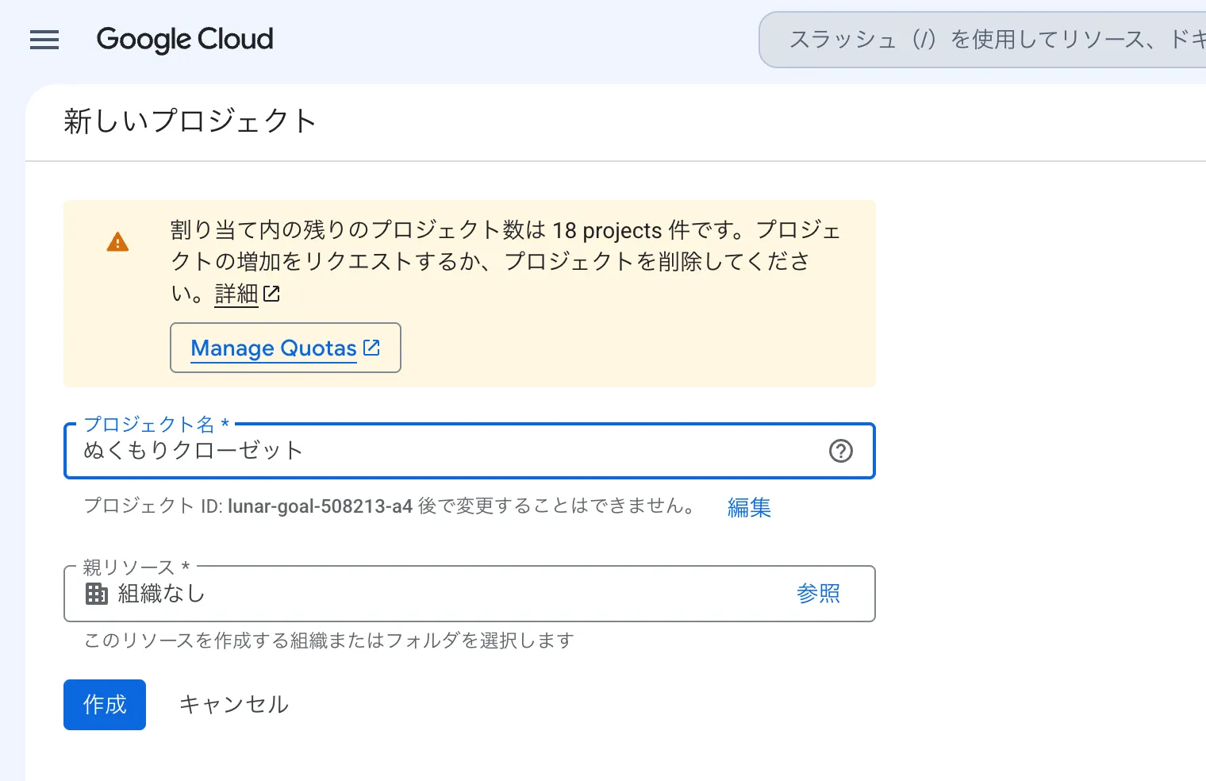Create the project with 作成
The image size is (1206, 781).
tap(105, 705)
